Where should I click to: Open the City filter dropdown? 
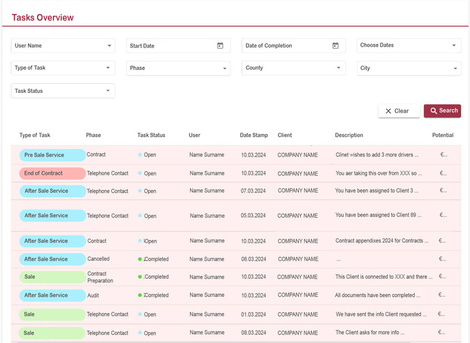pos(409,68)
